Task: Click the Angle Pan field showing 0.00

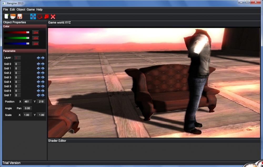Action: click(x=28, y=108)
